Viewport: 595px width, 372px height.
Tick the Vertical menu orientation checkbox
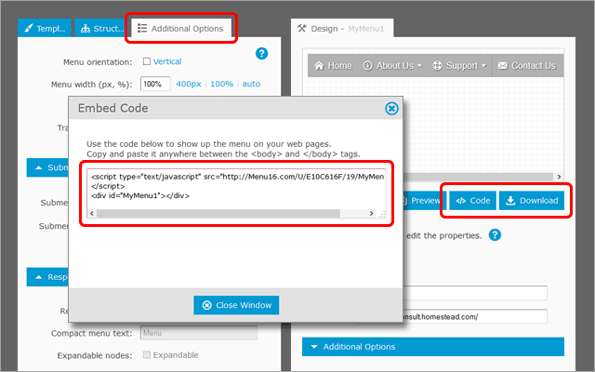click(x=147, y=61)
